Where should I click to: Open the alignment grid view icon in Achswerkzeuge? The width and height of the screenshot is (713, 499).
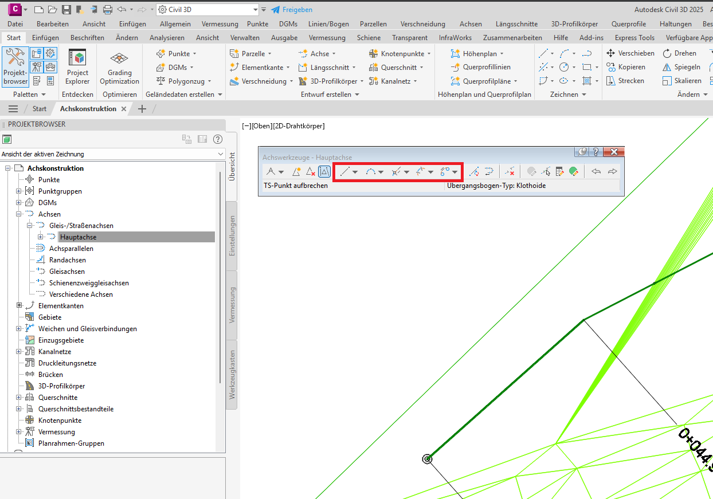pos(559,171)
